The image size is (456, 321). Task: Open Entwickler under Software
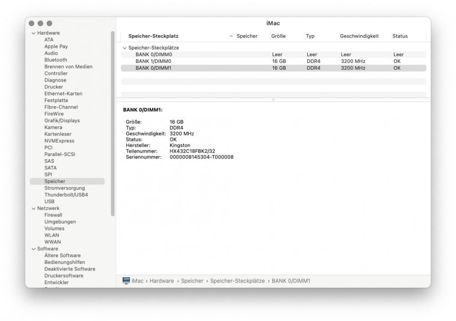coord(57,282)
